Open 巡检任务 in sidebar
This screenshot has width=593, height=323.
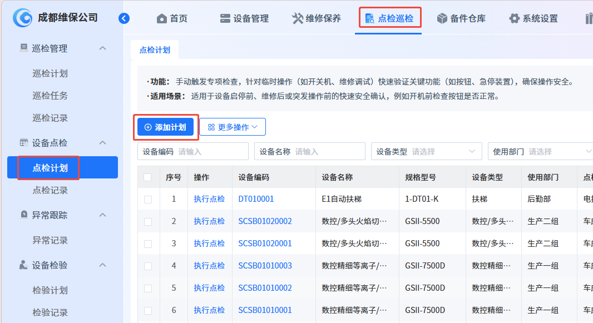(x=50, y=96)
